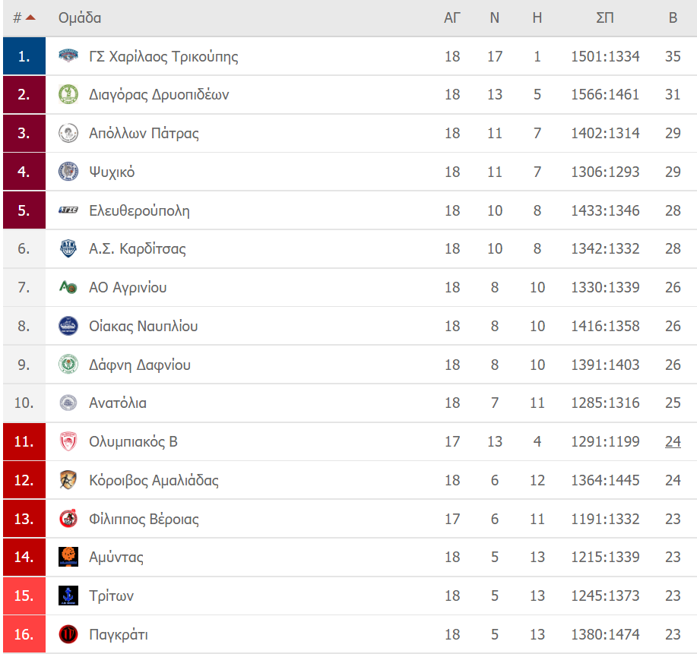The image size is (697, 654).
Task: Click the Παγκράτι red and black logo
Action: pyautogui.click(x=68, y=634)
